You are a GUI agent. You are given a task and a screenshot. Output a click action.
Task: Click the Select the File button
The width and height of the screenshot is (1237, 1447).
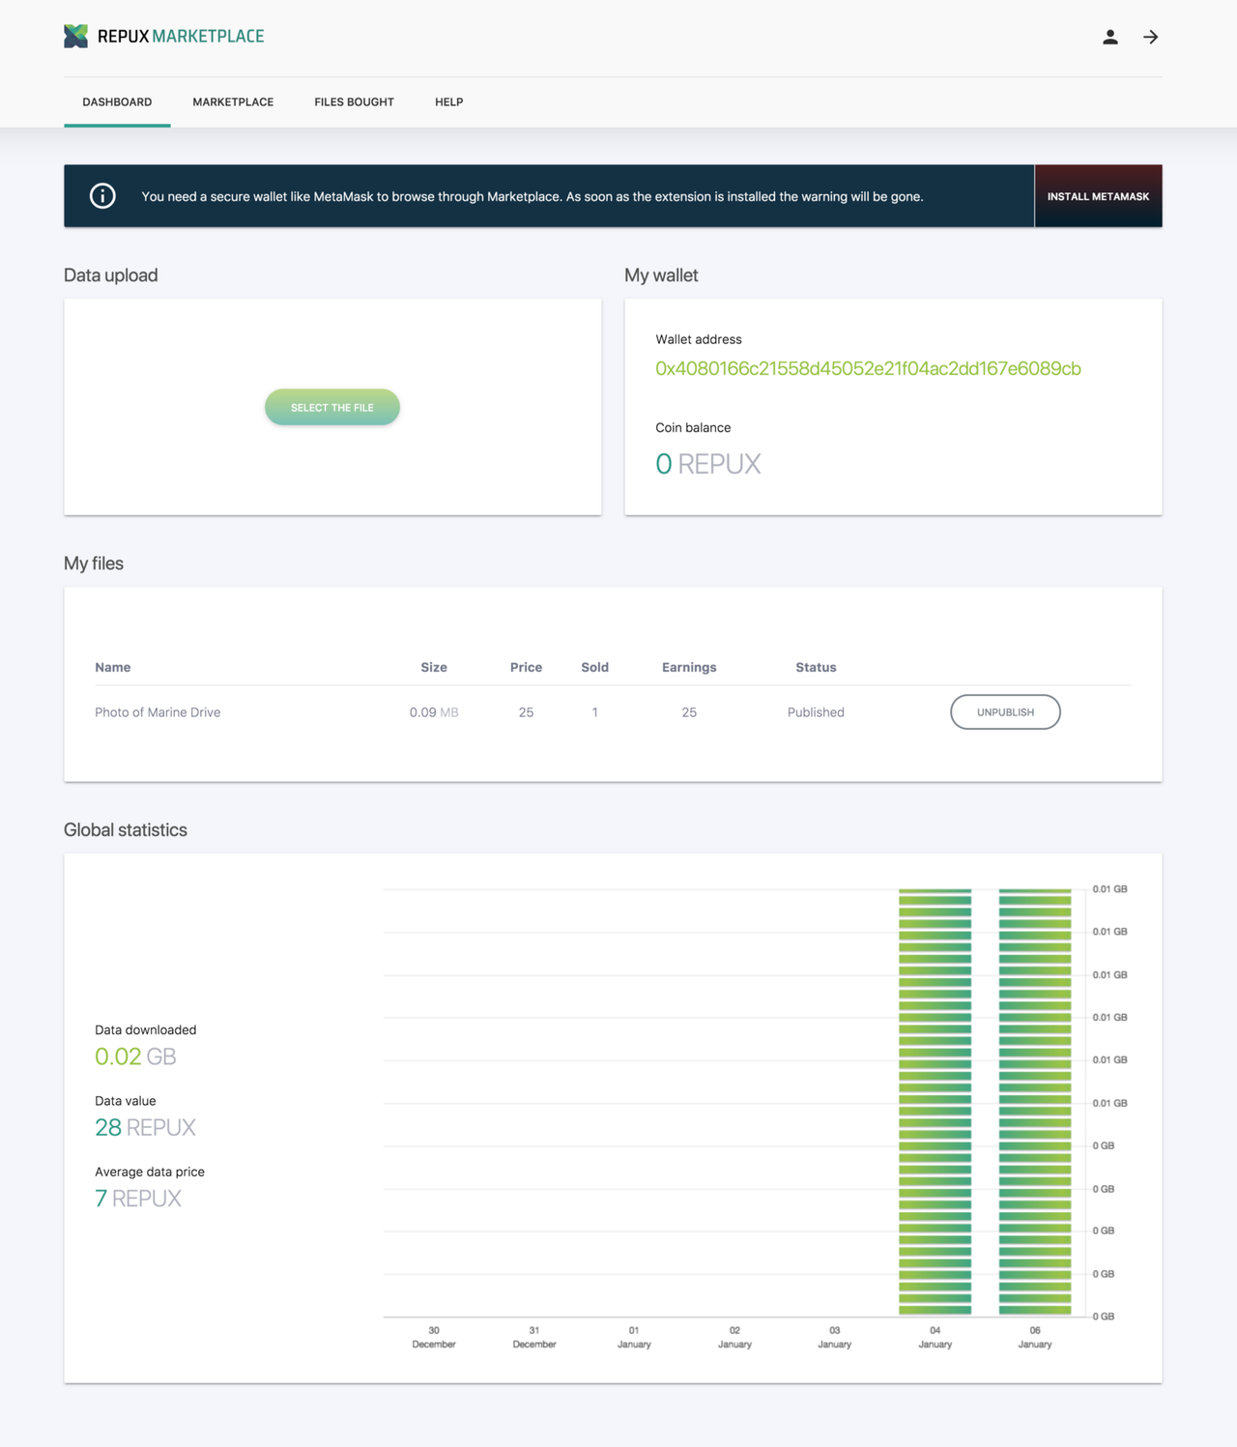point(332,407)
